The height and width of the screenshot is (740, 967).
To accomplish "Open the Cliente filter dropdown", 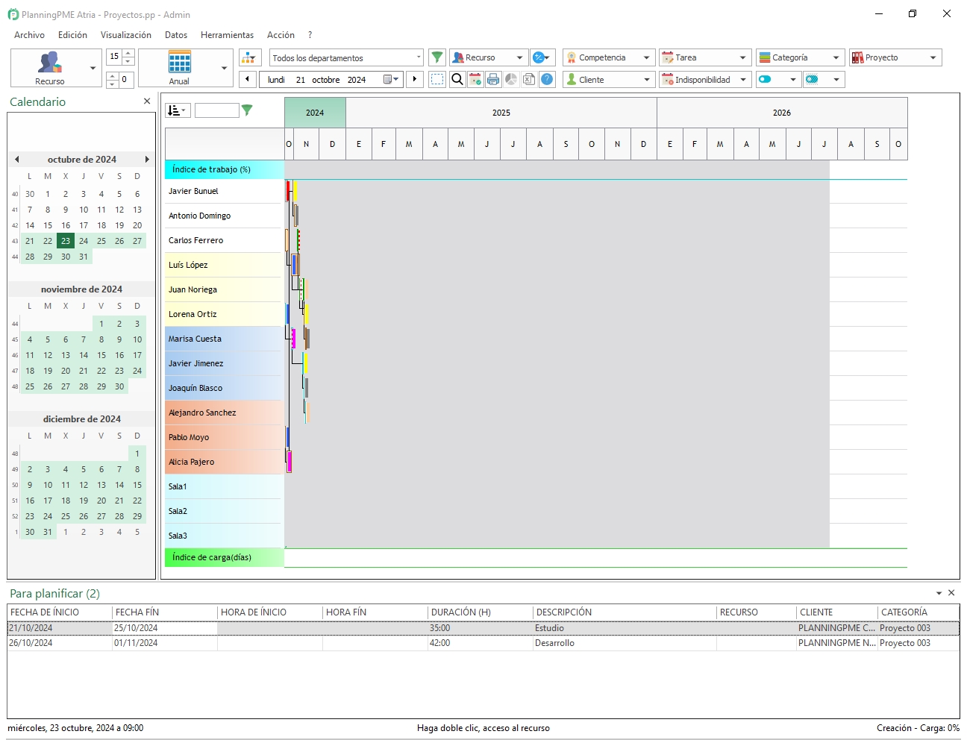I will (609, 79).
